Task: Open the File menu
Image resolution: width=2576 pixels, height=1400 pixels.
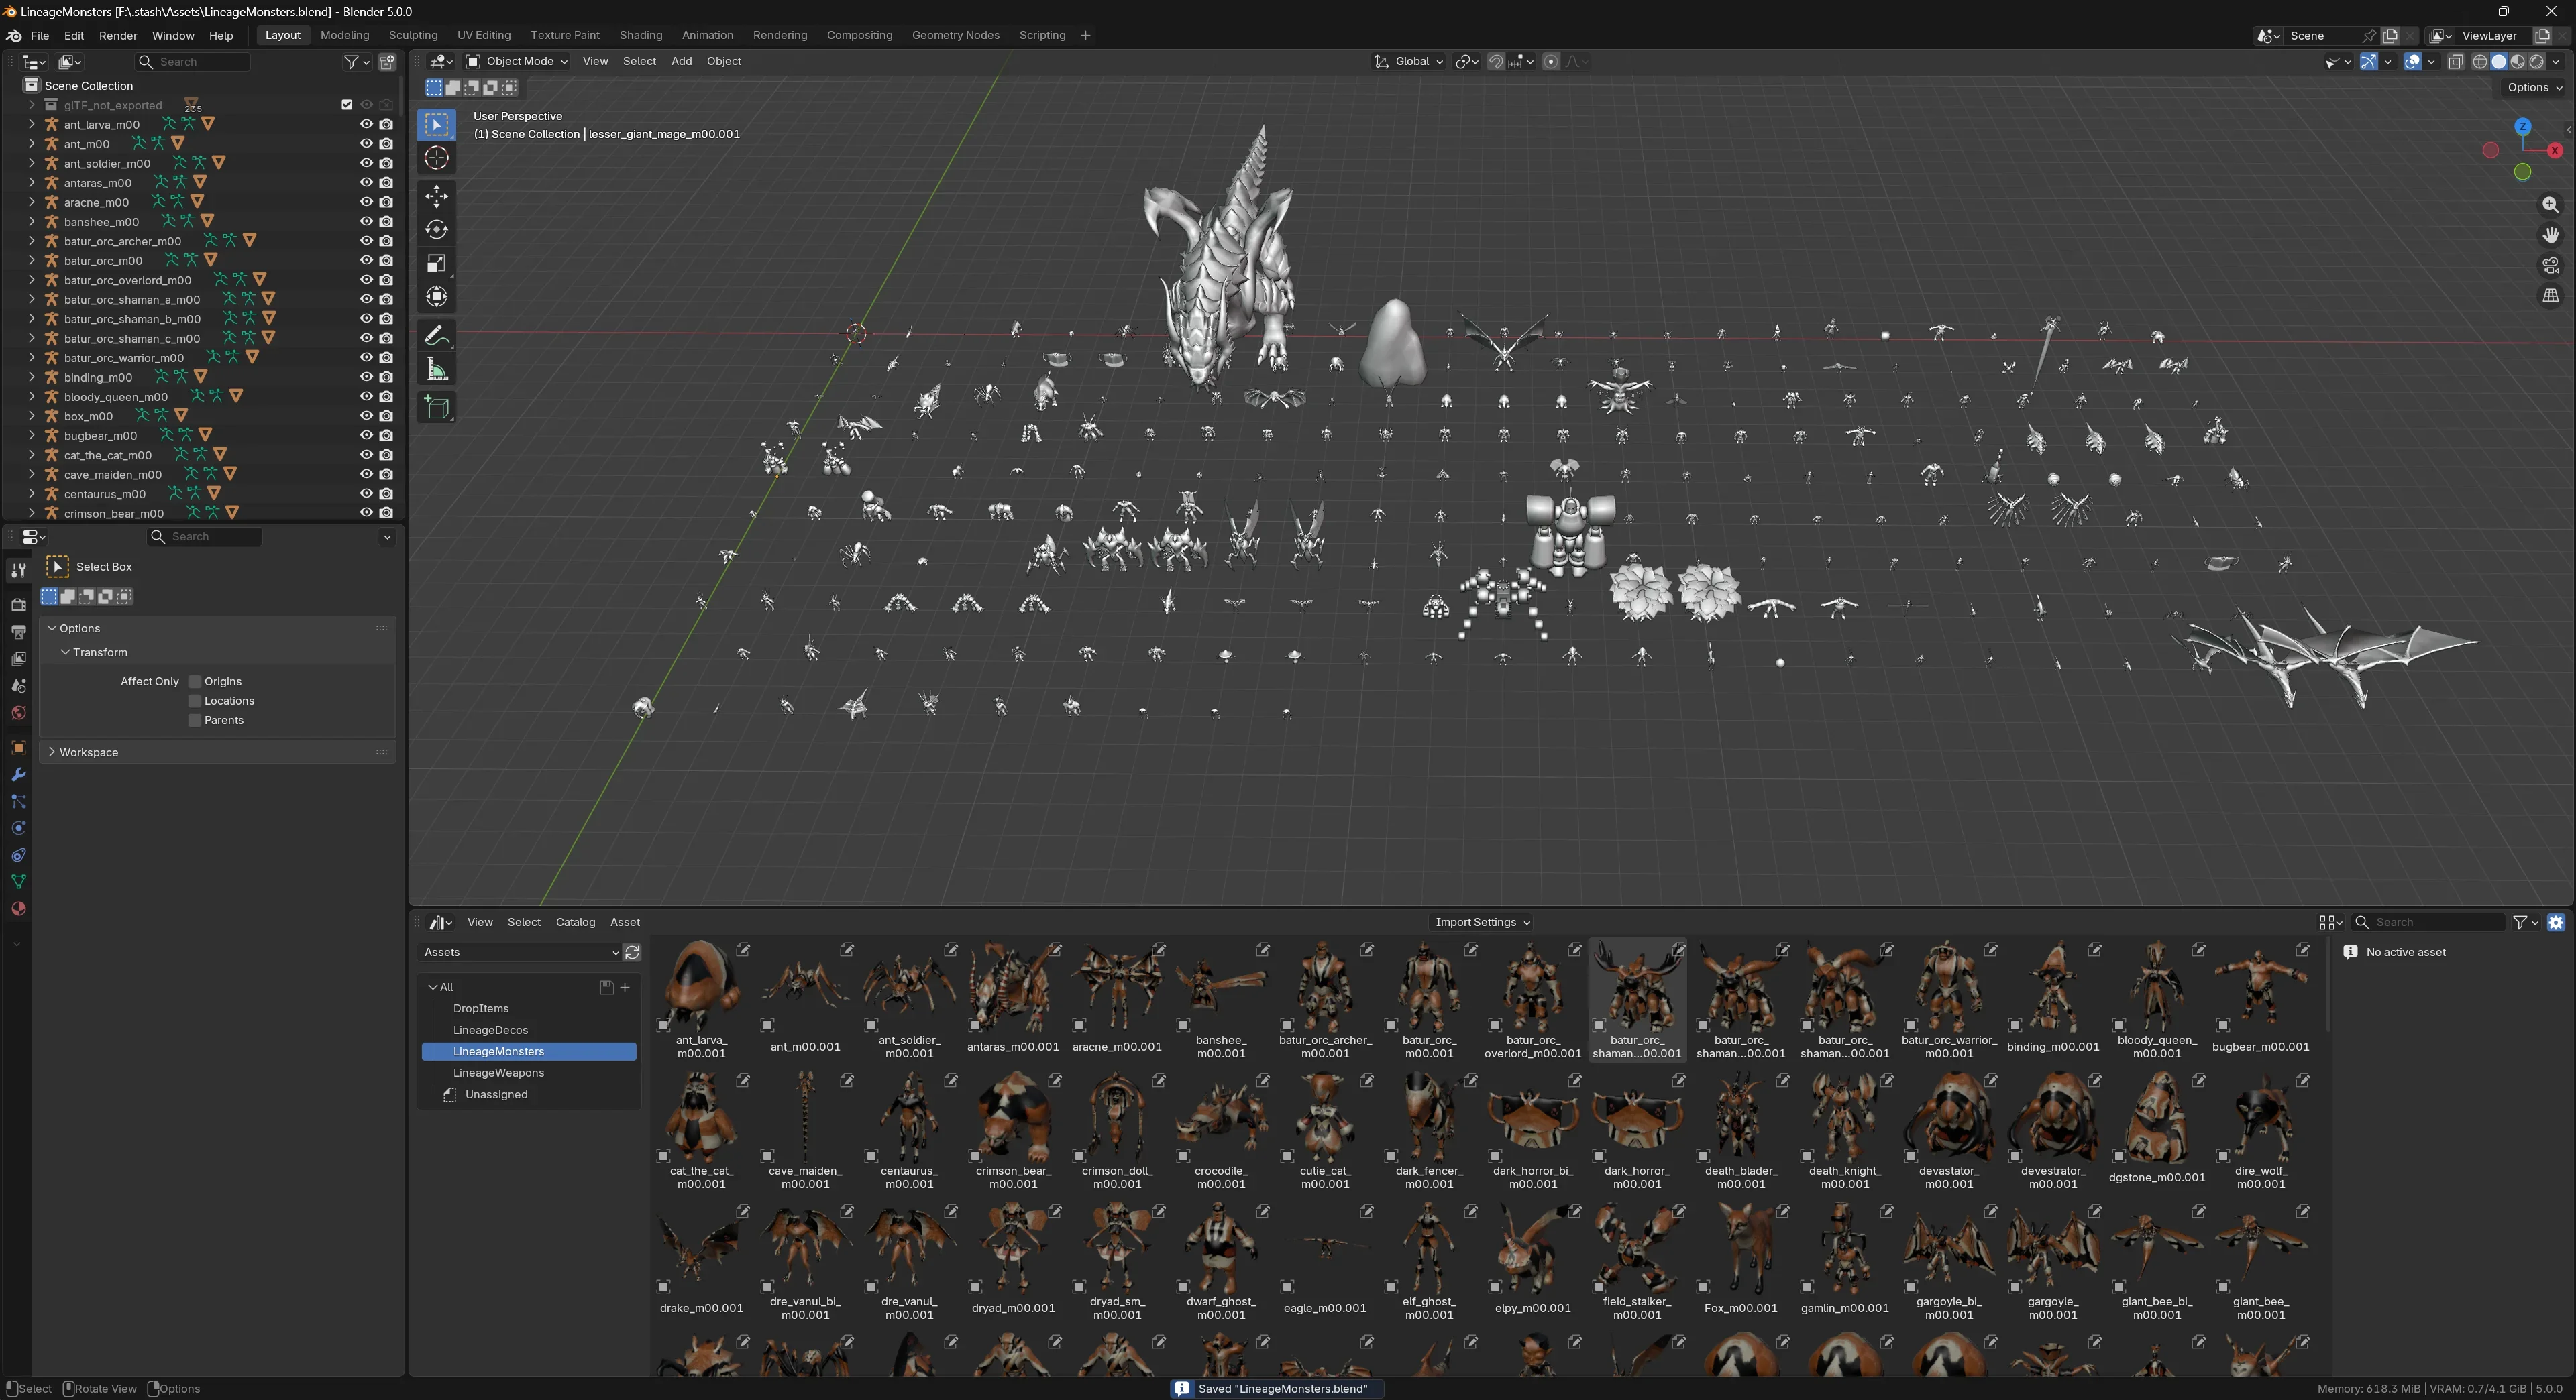Action: pyautogui.click(x=40, y=35)
